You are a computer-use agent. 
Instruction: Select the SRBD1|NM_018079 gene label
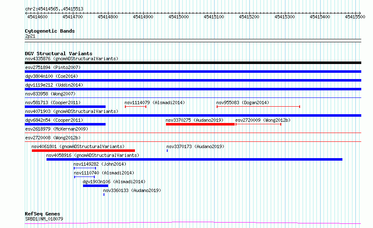point(44,219)
